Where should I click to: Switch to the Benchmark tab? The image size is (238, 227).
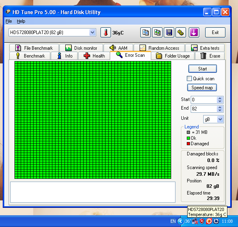pos(30,56)
